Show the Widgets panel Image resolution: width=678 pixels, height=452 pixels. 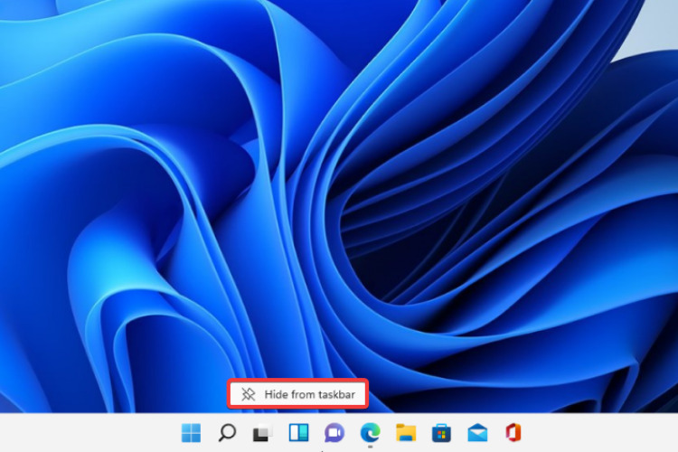297,432
